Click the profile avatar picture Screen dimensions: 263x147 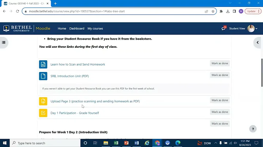(x=251, y=28)
